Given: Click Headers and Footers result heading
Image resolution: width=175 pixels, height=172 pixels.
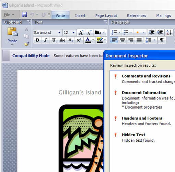Looking at the screenshot, I should coord(142,118).
